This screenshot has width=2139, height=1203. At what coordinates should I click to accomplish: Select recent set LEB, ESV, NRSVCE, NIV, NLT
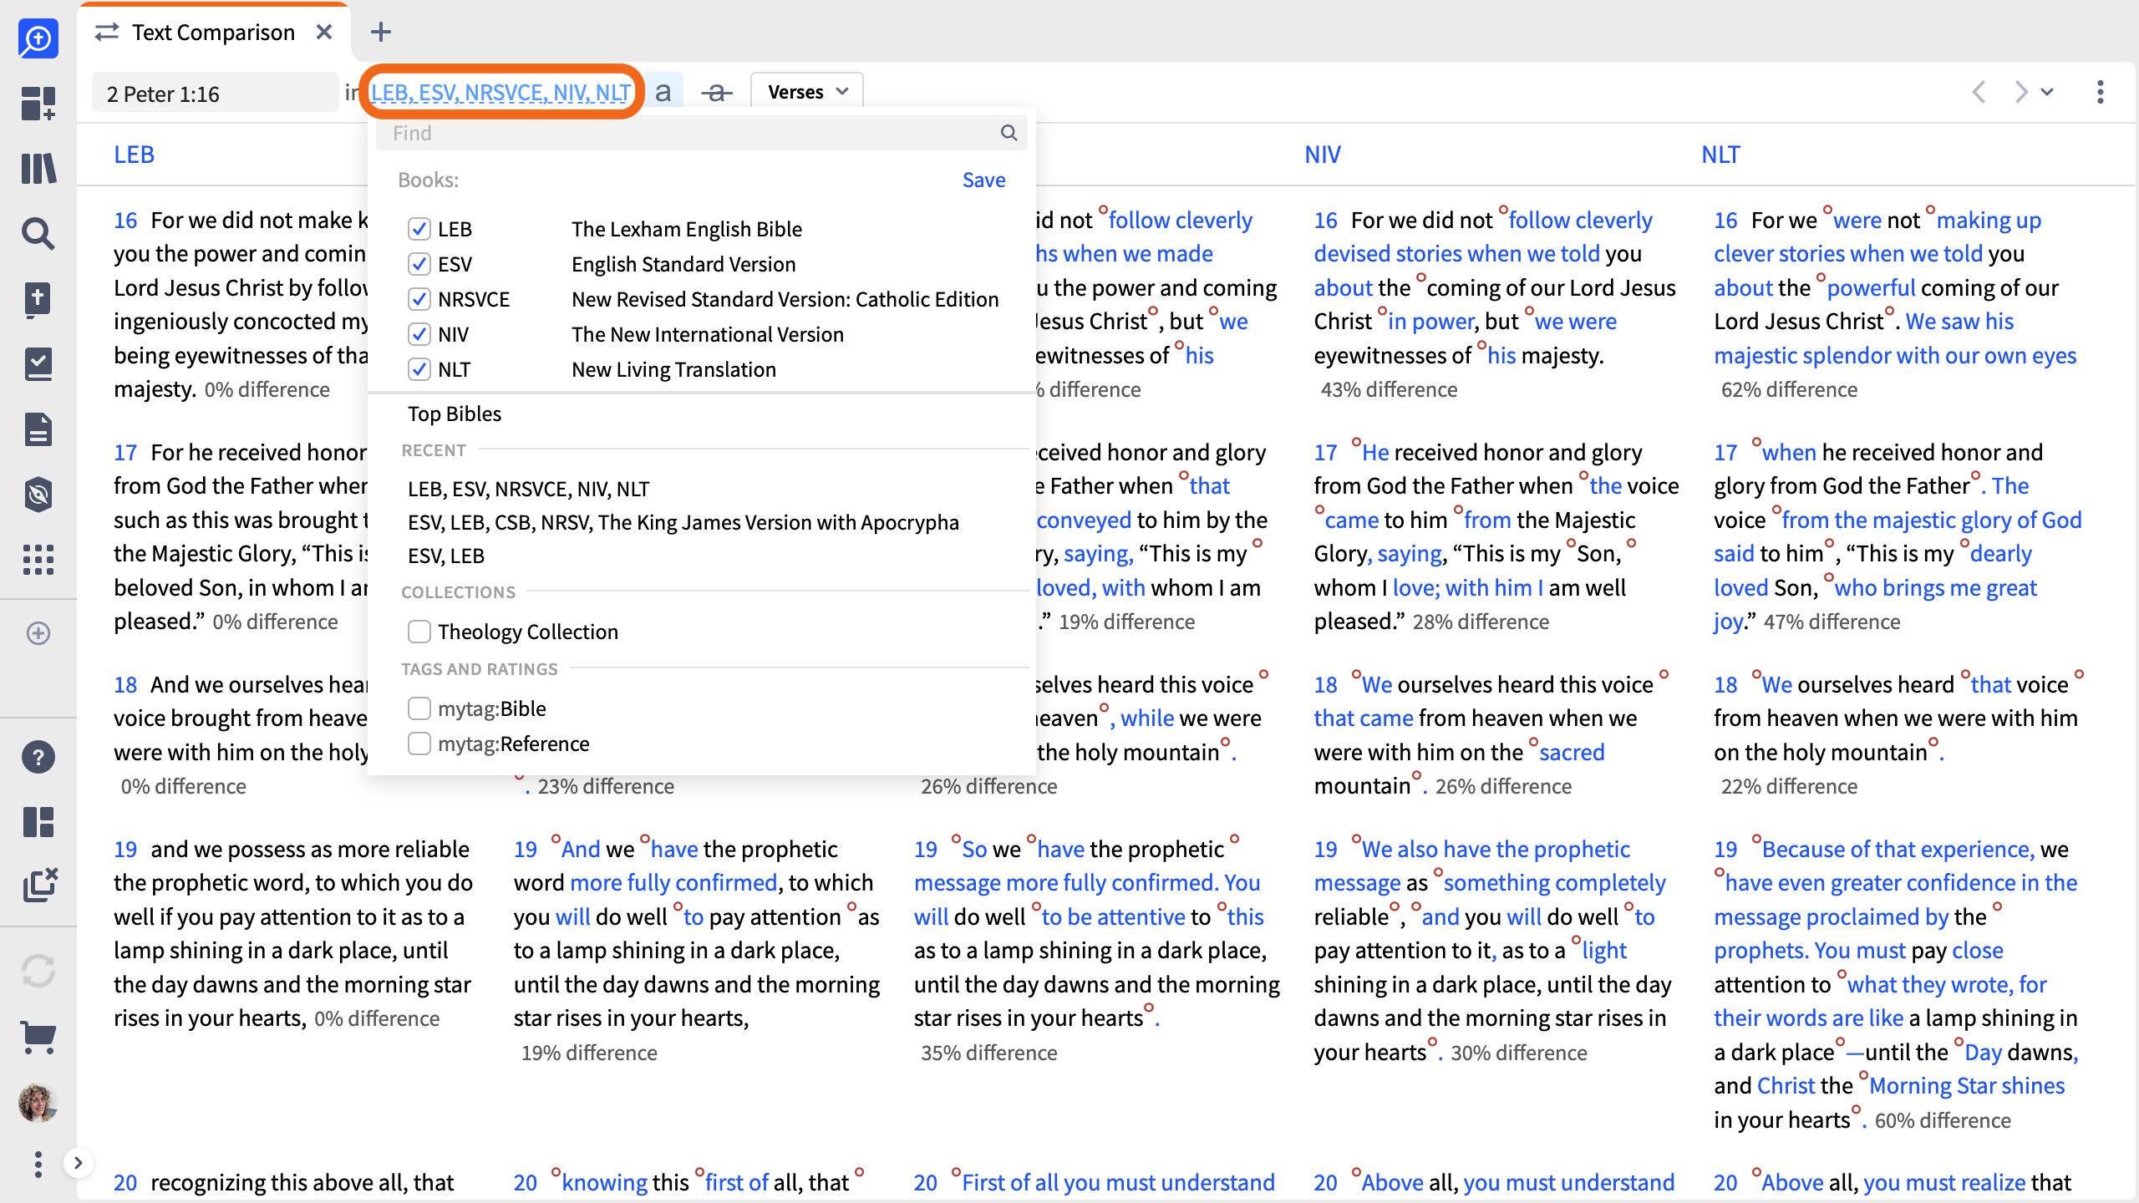click(x=528, y=489)
